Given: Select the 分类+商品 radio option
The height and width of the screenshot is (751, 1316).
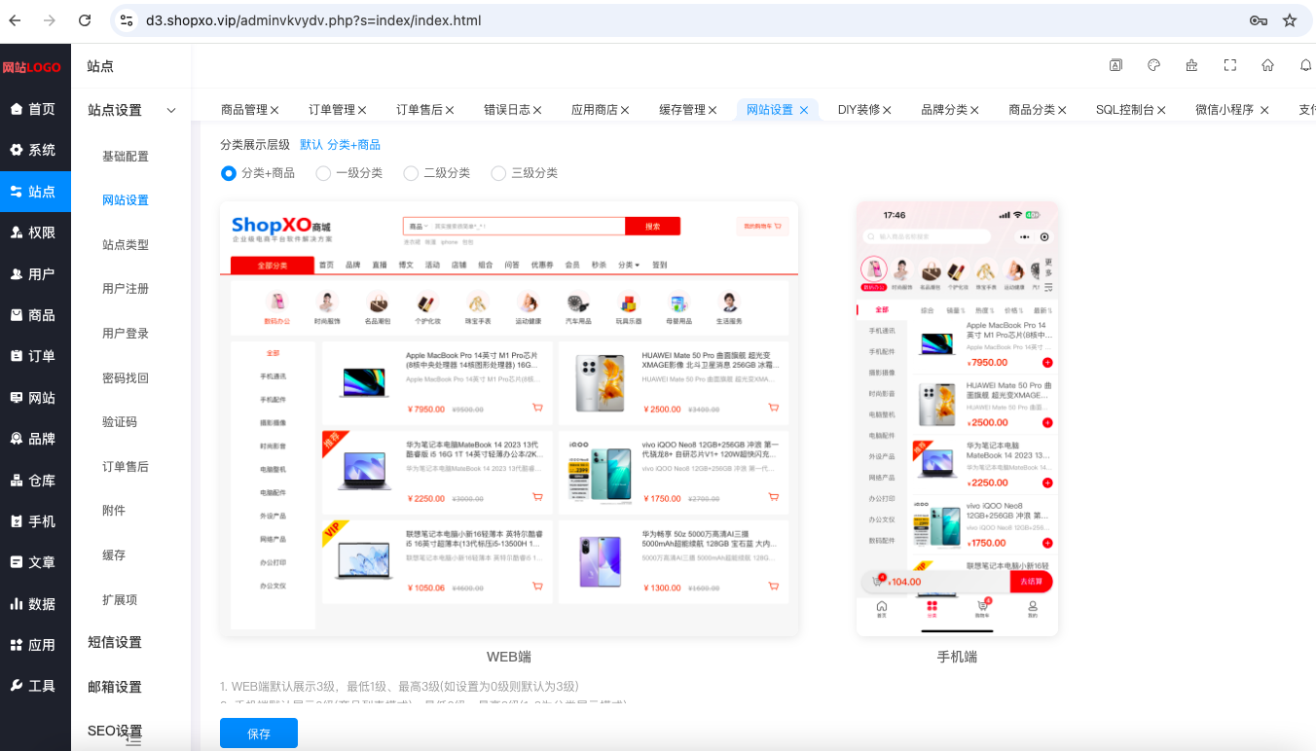Looking at the screenshot, I should (229, 173).
